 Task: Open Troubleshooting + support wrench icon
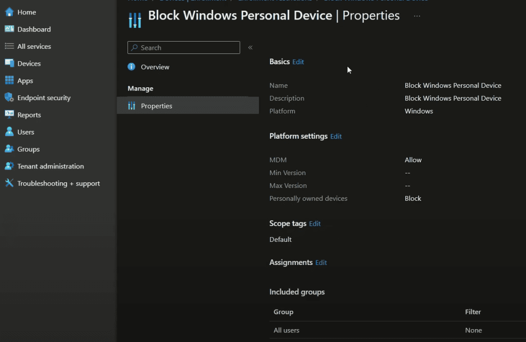(x=9, y=183)
